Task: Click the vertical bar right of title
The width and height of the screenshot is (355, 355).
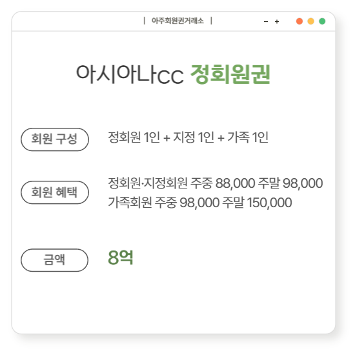Action: (211, 21)
